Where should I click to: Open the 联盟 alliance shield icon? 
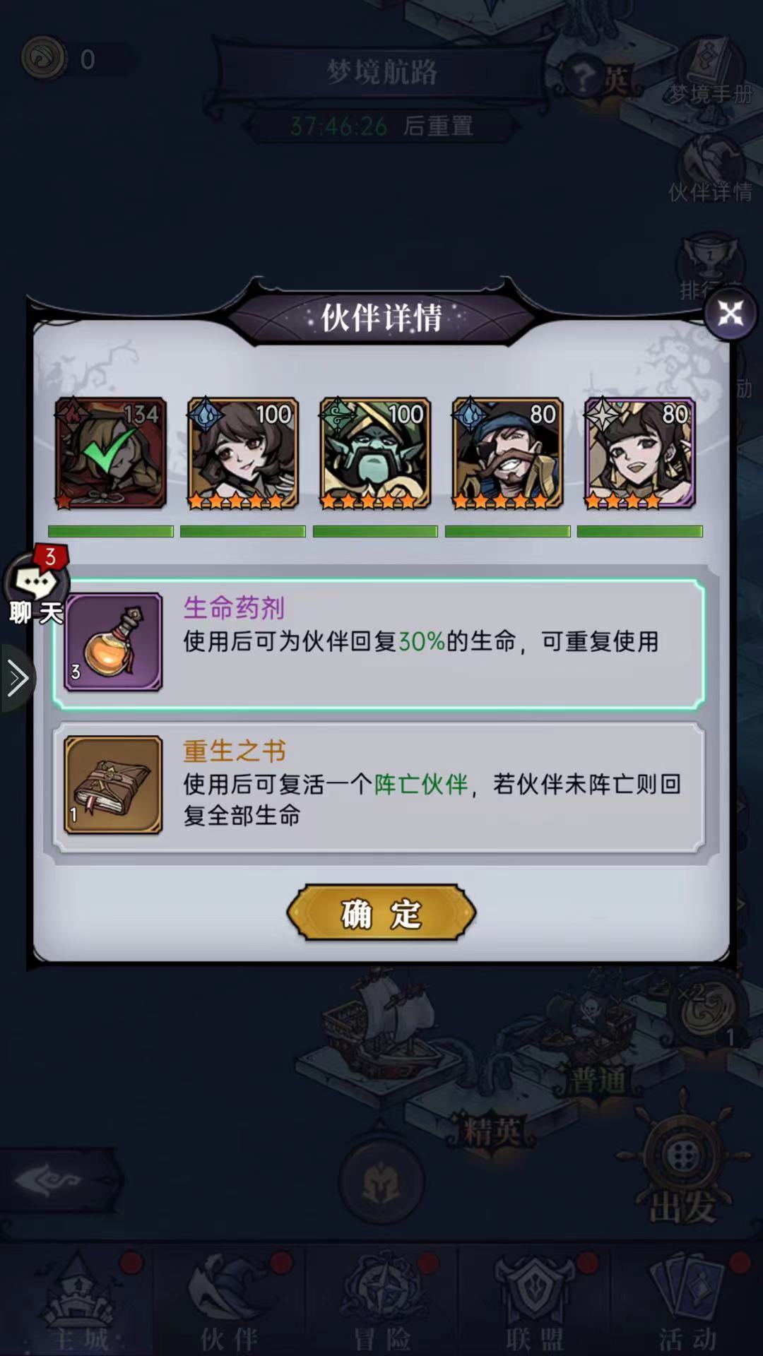[535, 1302]
